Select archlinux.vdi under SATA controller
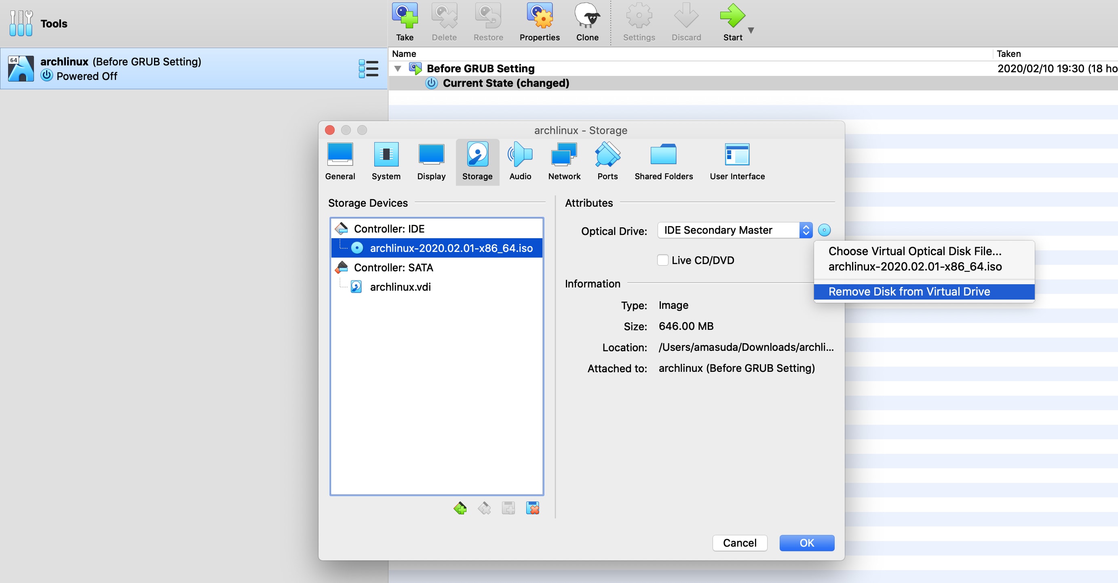The height and width of the screenshot is (583, 1118). (x=400, y=287)
